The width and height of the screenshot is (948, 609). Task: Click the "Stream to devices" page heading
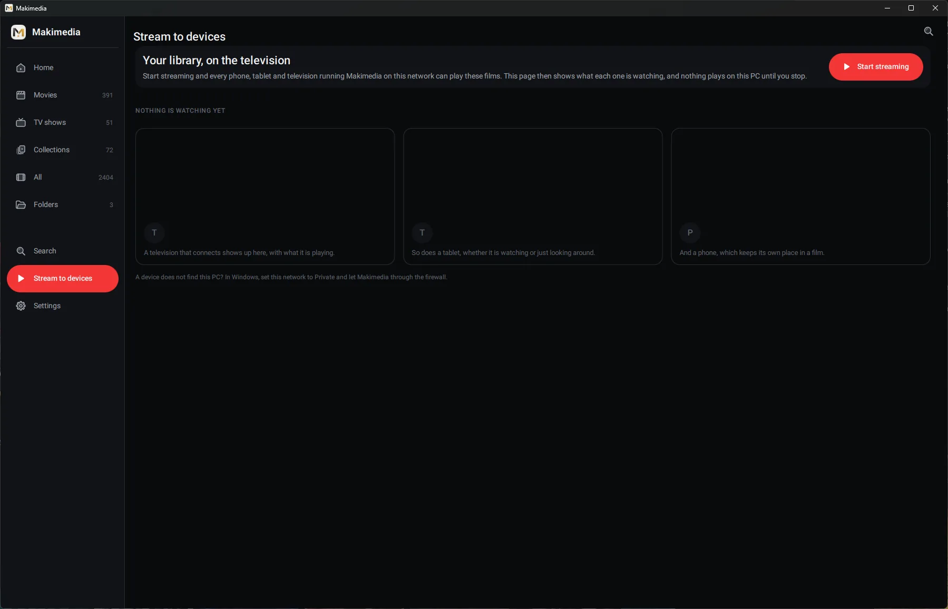[180, 37]
